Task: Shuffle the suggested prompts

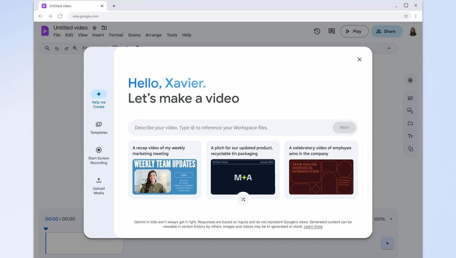Action: coord(243,199)
